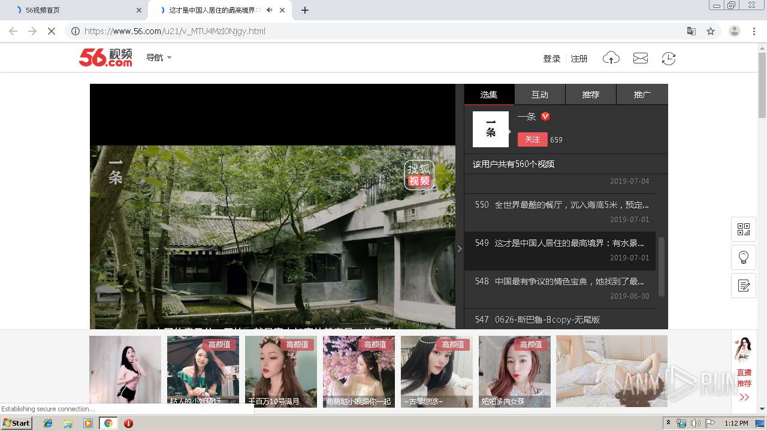Viewport: 767px width, 431px height.
Task: Open the messages envelope icon
Action: pos(641,58)
